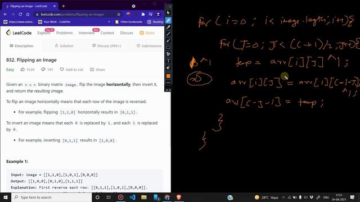Open the screen recorder taskbar icon
This screenshot has height=202, width=360.
coord(120,197)
